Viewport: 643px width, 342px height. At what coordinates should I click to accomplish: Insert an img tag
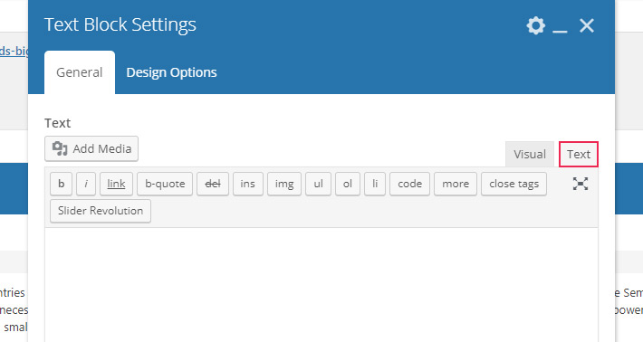[284, 184]
